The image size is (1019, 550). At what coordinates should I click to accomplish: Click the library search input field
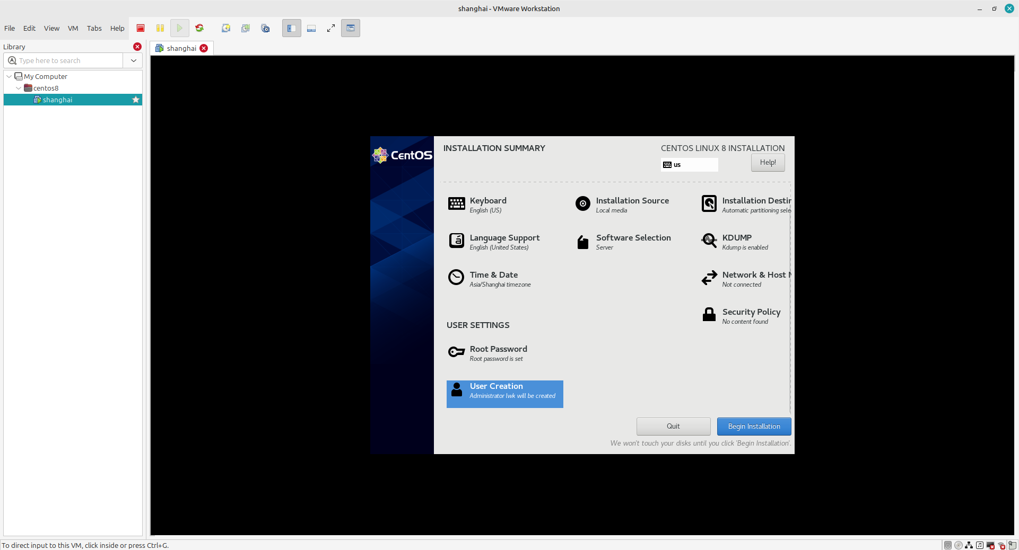tap(64, 60)
